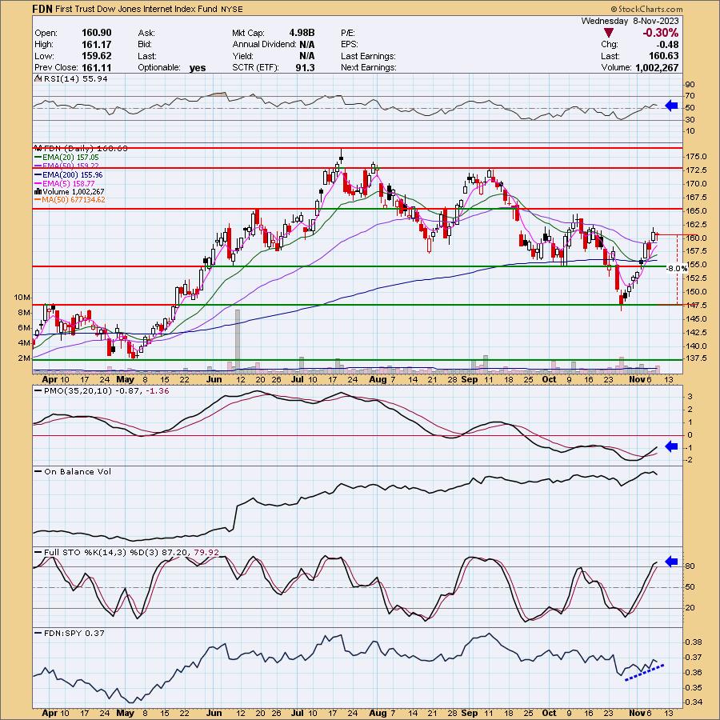Click the PMO(35,20,10) indicator label
Screen dimensions: 720x720
tap(106, 390)
